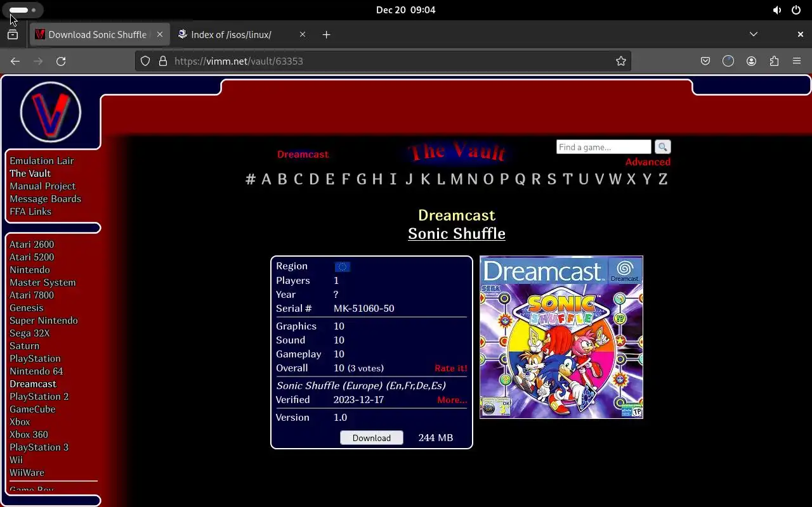The width and height of the screenshot is (812, 507).
Task: Select GameCube system
Action: (32, 409)
